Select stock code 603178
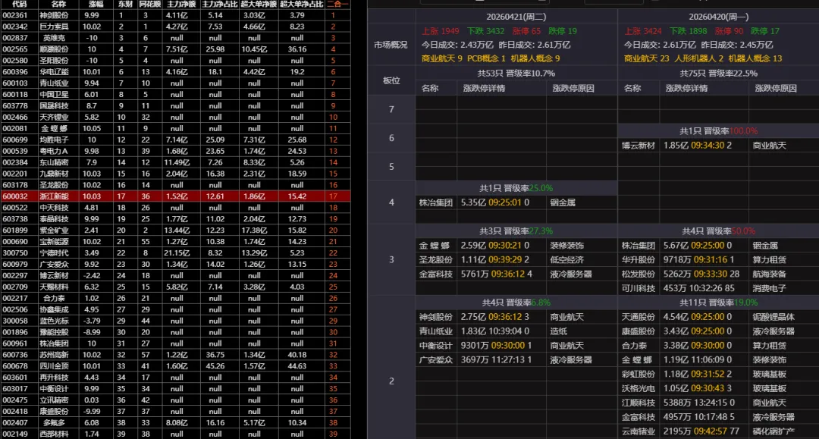 click(x=15, y=185)
